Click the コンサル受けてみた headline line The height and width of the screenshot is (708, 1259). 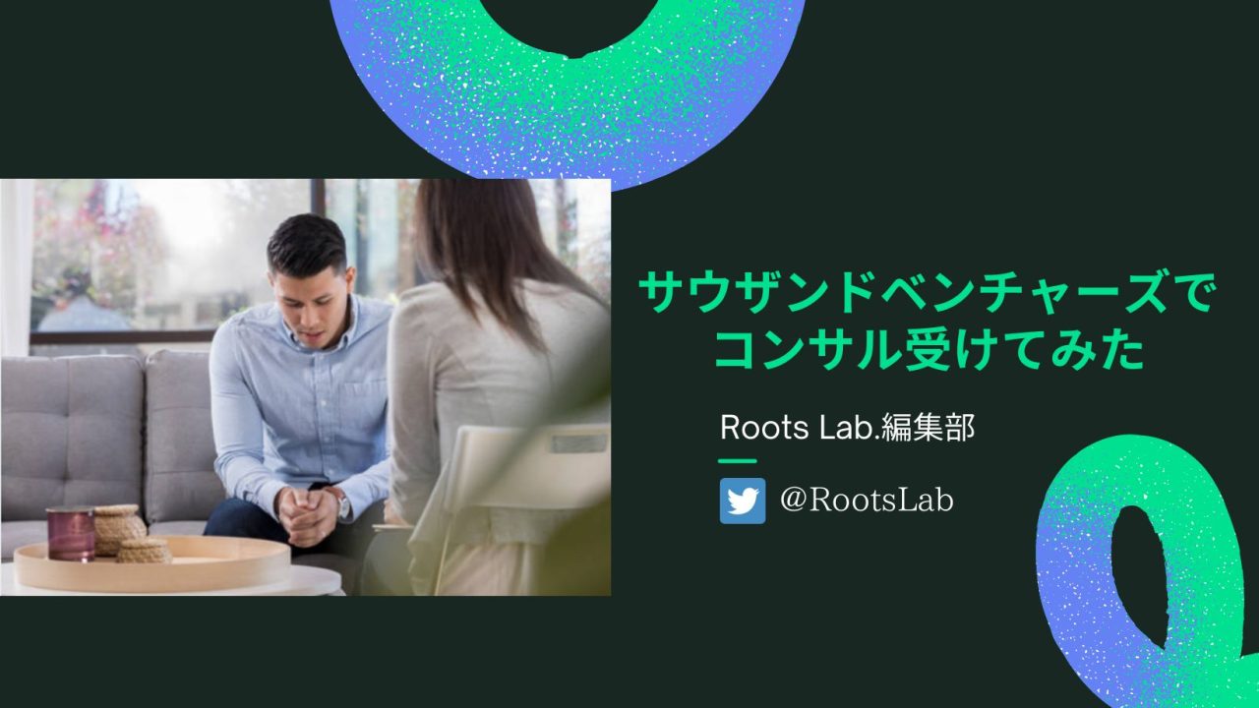(x=929, y=350)
